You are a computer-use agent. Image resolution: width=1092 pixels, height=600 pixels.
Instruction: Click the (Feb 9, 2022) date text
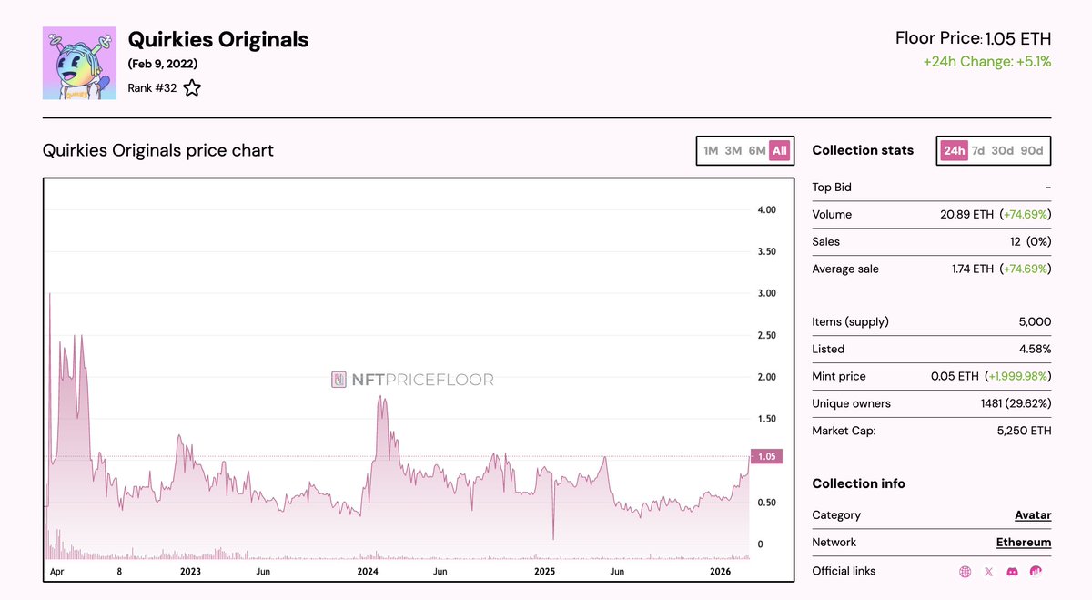[163, 64]
